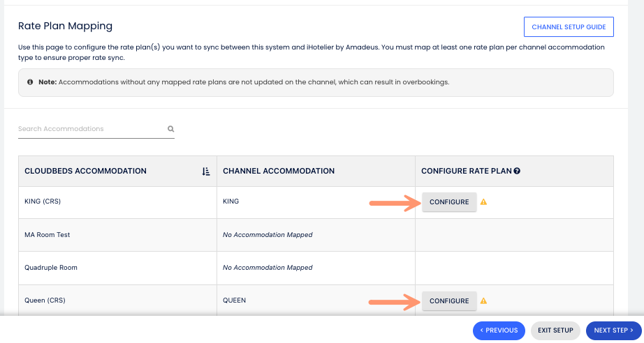Click the Configure Rate Plan column header

(466, 171)
